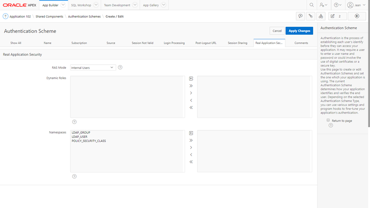Open the administration user-settings menu icon
This screenshot has height=208, width=370.
(323, 5)
